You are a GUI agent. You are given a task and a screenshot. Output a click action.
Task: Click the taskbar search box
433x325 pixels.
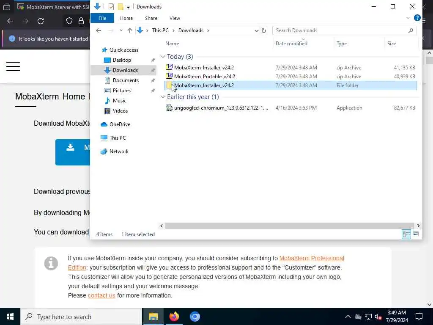tap(81, 317)
